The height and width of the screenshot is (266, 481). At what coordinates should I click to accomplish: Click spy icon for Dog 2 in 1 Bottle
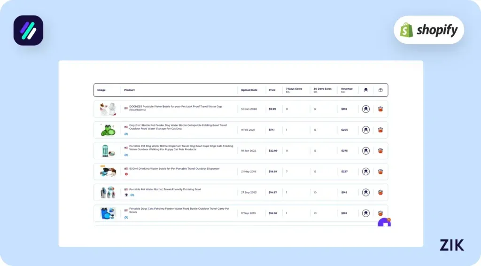(x=365, y=130)
